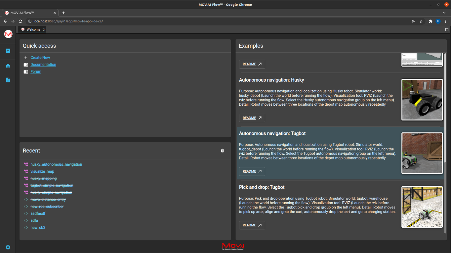The width and height of the screenshot is (451, 253).
Task: Select the Autonomous navigation: Husky title
Action: (x=271, y=80)
